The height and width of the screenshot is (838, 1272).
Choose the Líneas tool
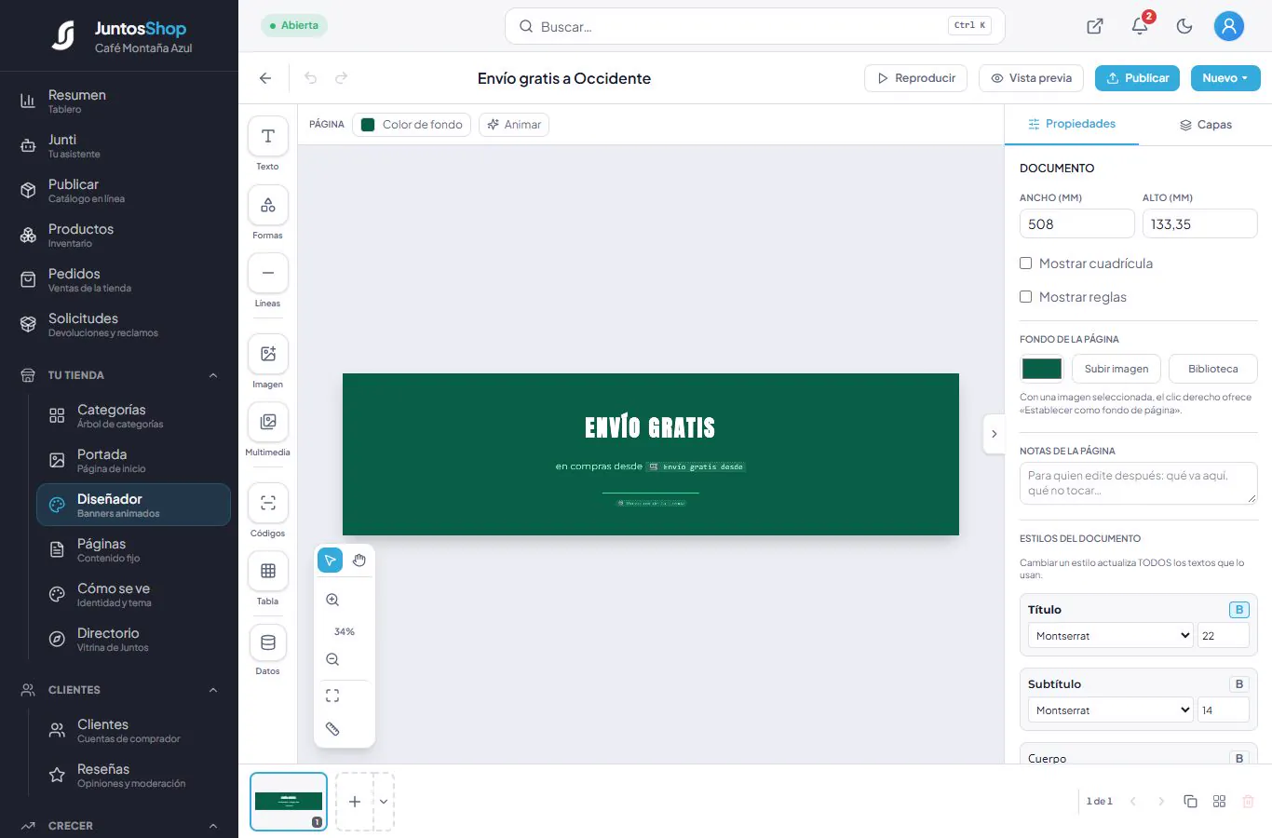pyautogui.click(x=268, y=274)
